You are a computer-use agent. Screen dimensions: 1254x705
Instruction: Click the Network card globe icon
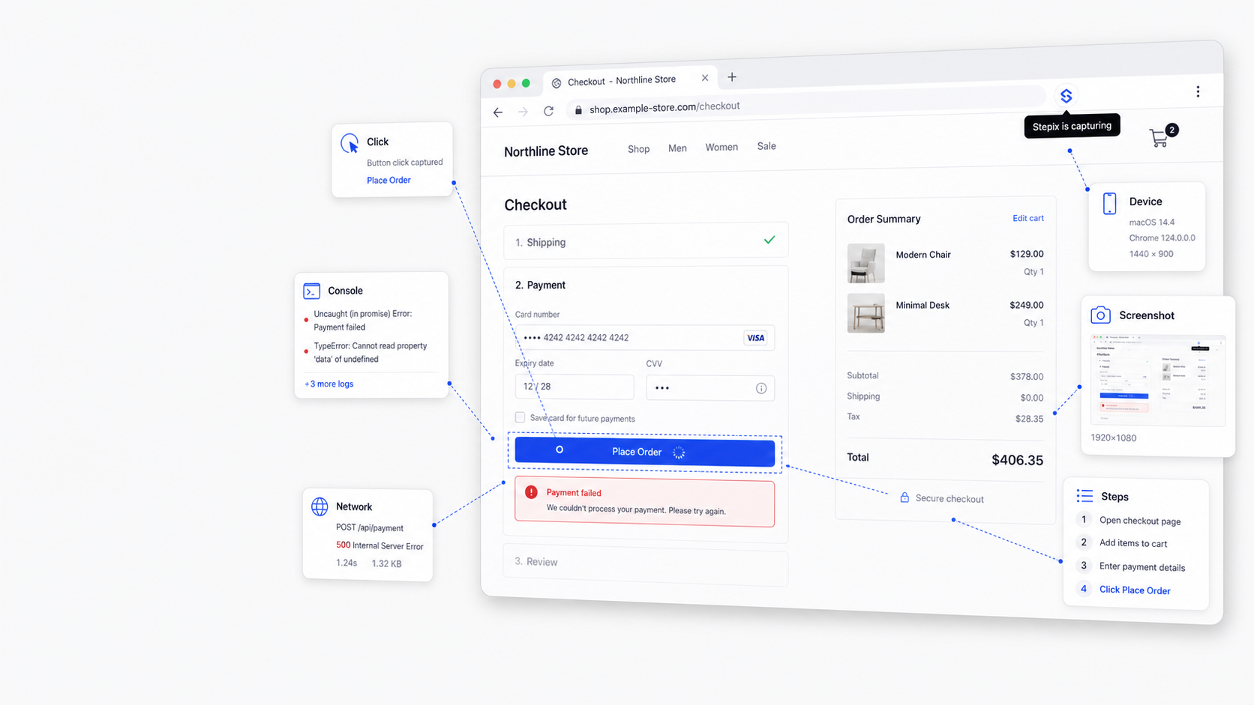319,506
